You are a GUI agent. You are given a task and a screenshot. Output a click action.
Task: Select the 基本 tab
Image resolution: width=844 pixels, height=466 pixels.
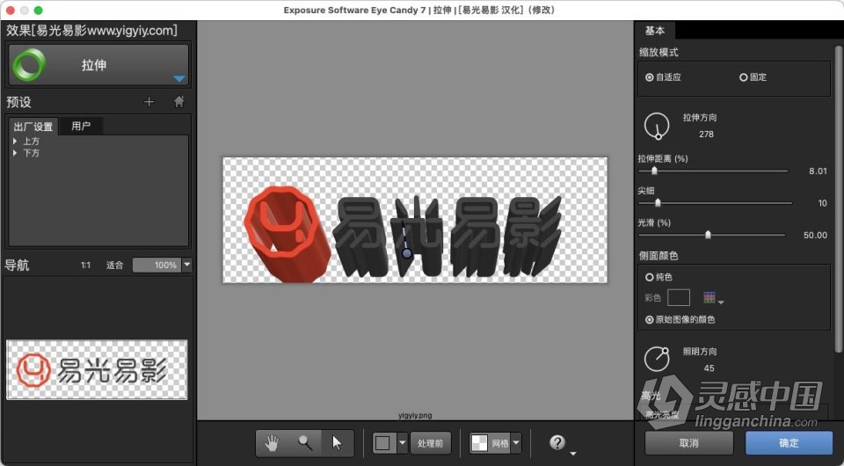pyautogui.click(x=654, y=31)
